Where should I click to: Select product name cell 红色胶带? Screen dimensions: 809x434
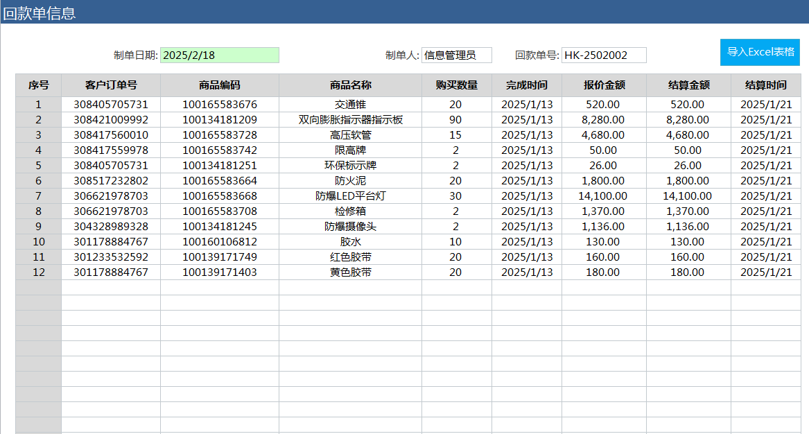[x=350, y=257]
